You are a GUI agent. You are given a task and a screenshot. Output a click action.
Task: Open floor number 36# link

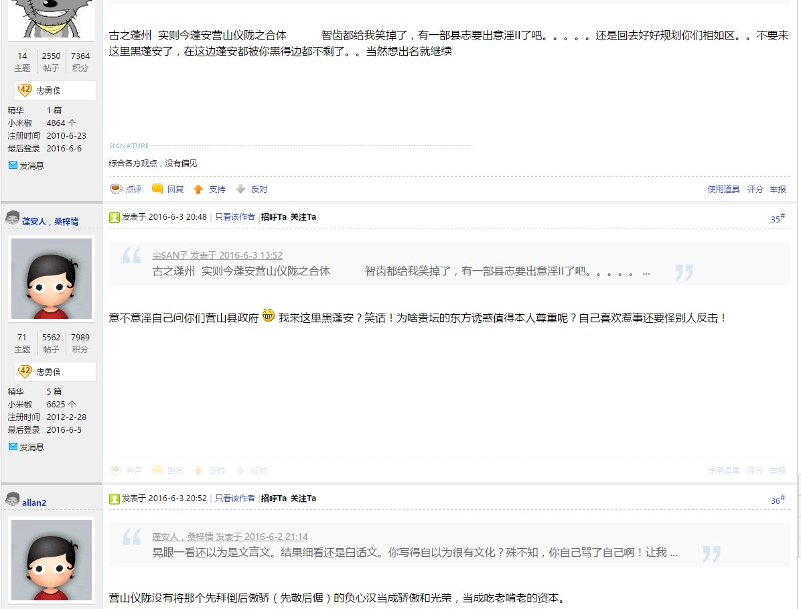point(778,500)
